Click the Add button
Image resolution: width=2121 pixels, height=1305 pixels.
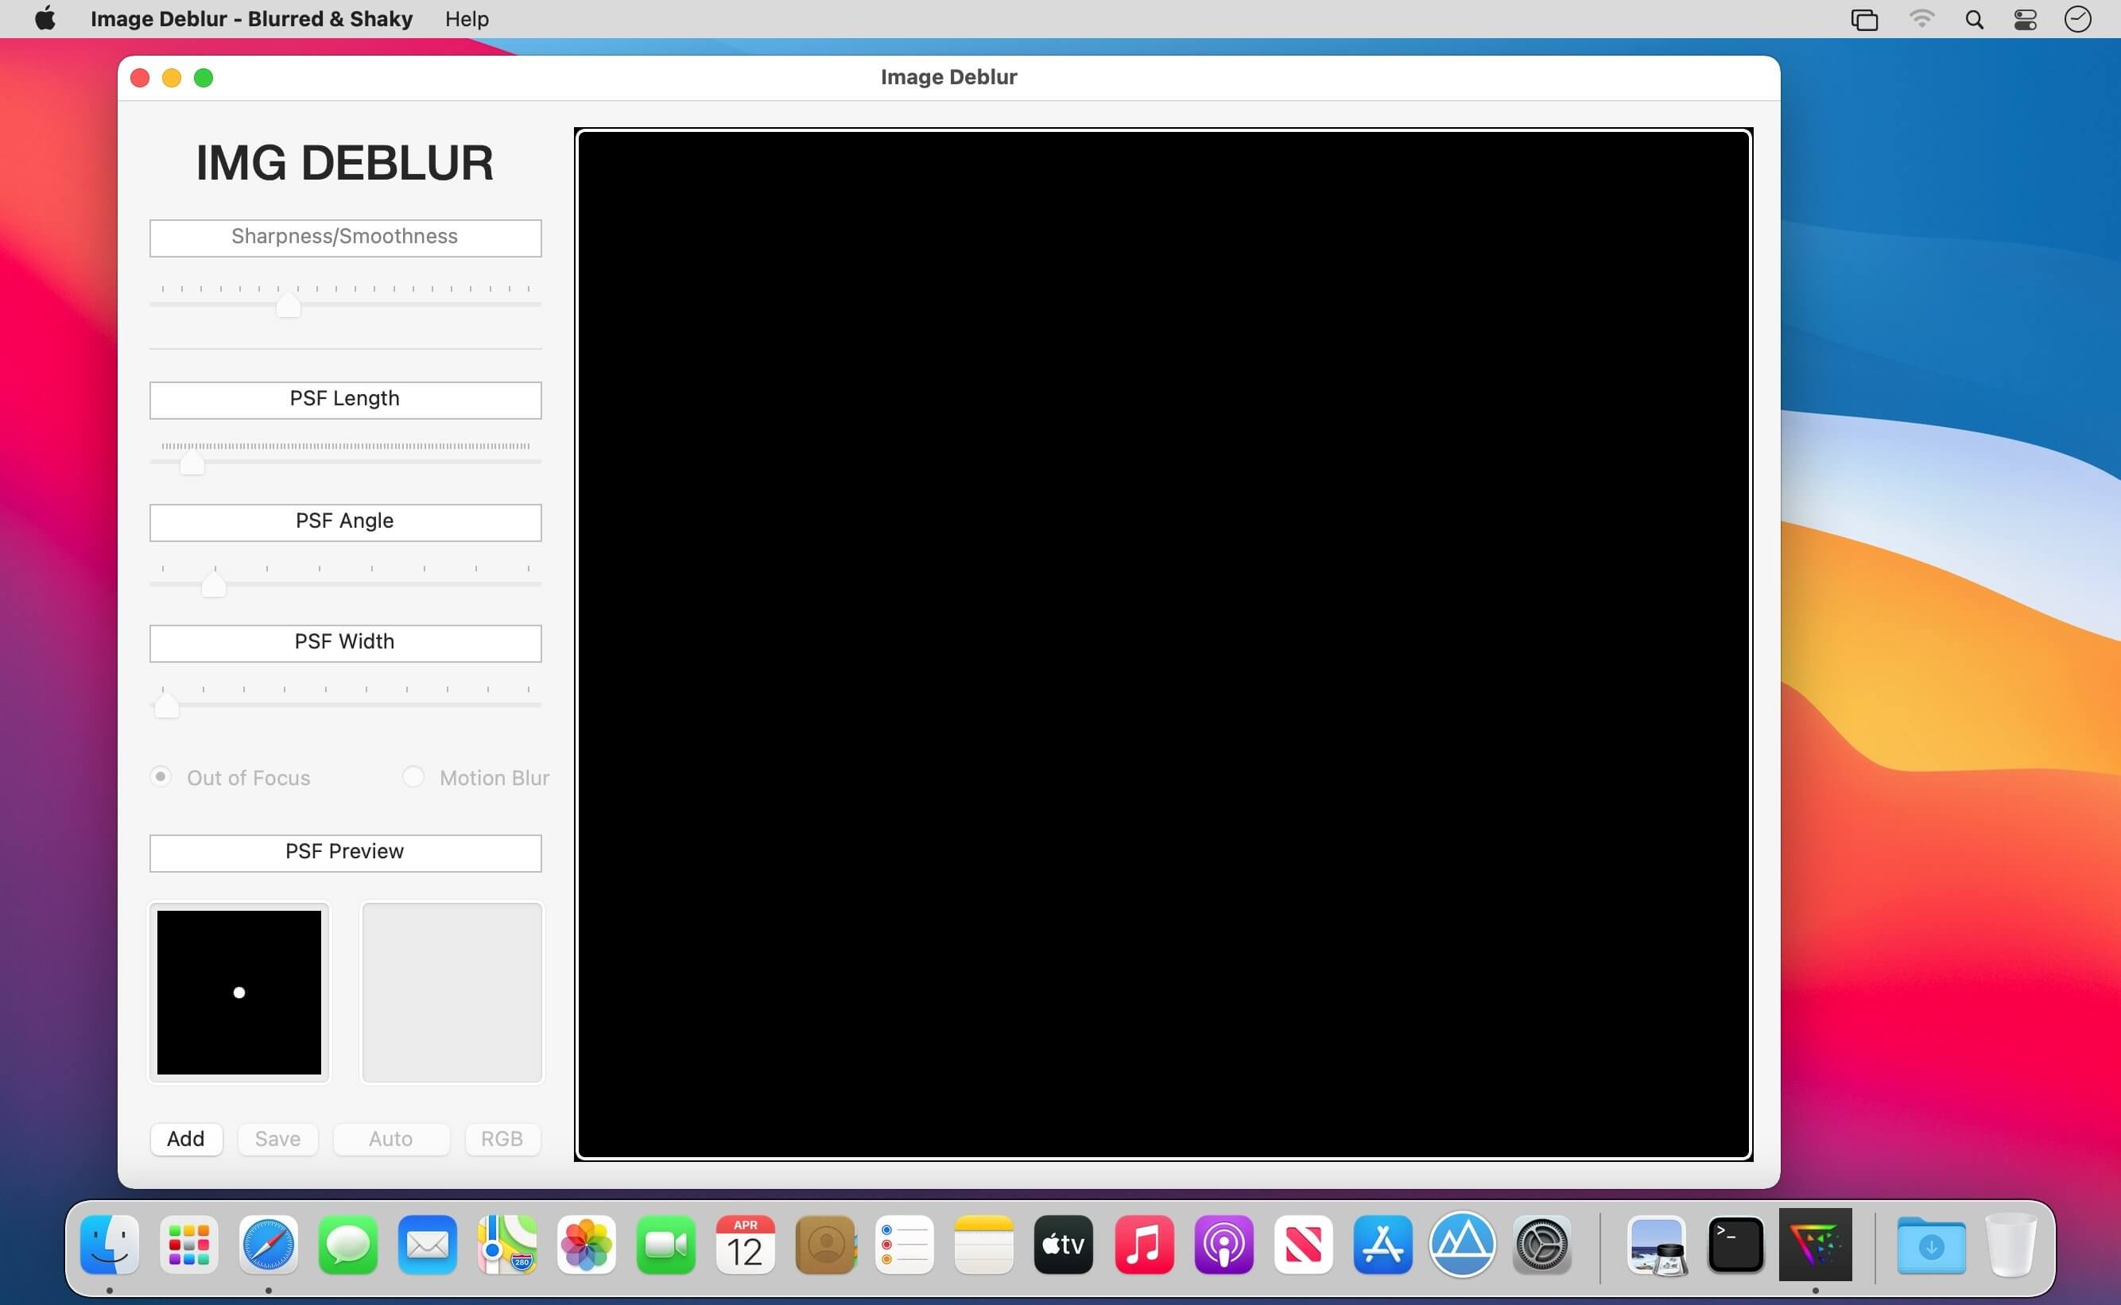[x=185, y=1138]
